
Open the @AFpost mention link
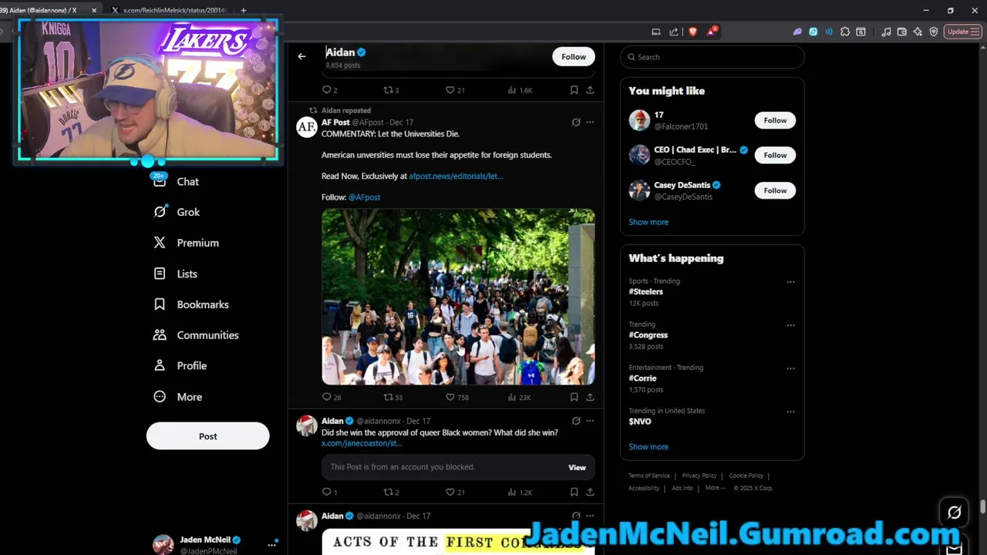pos(364,197)
